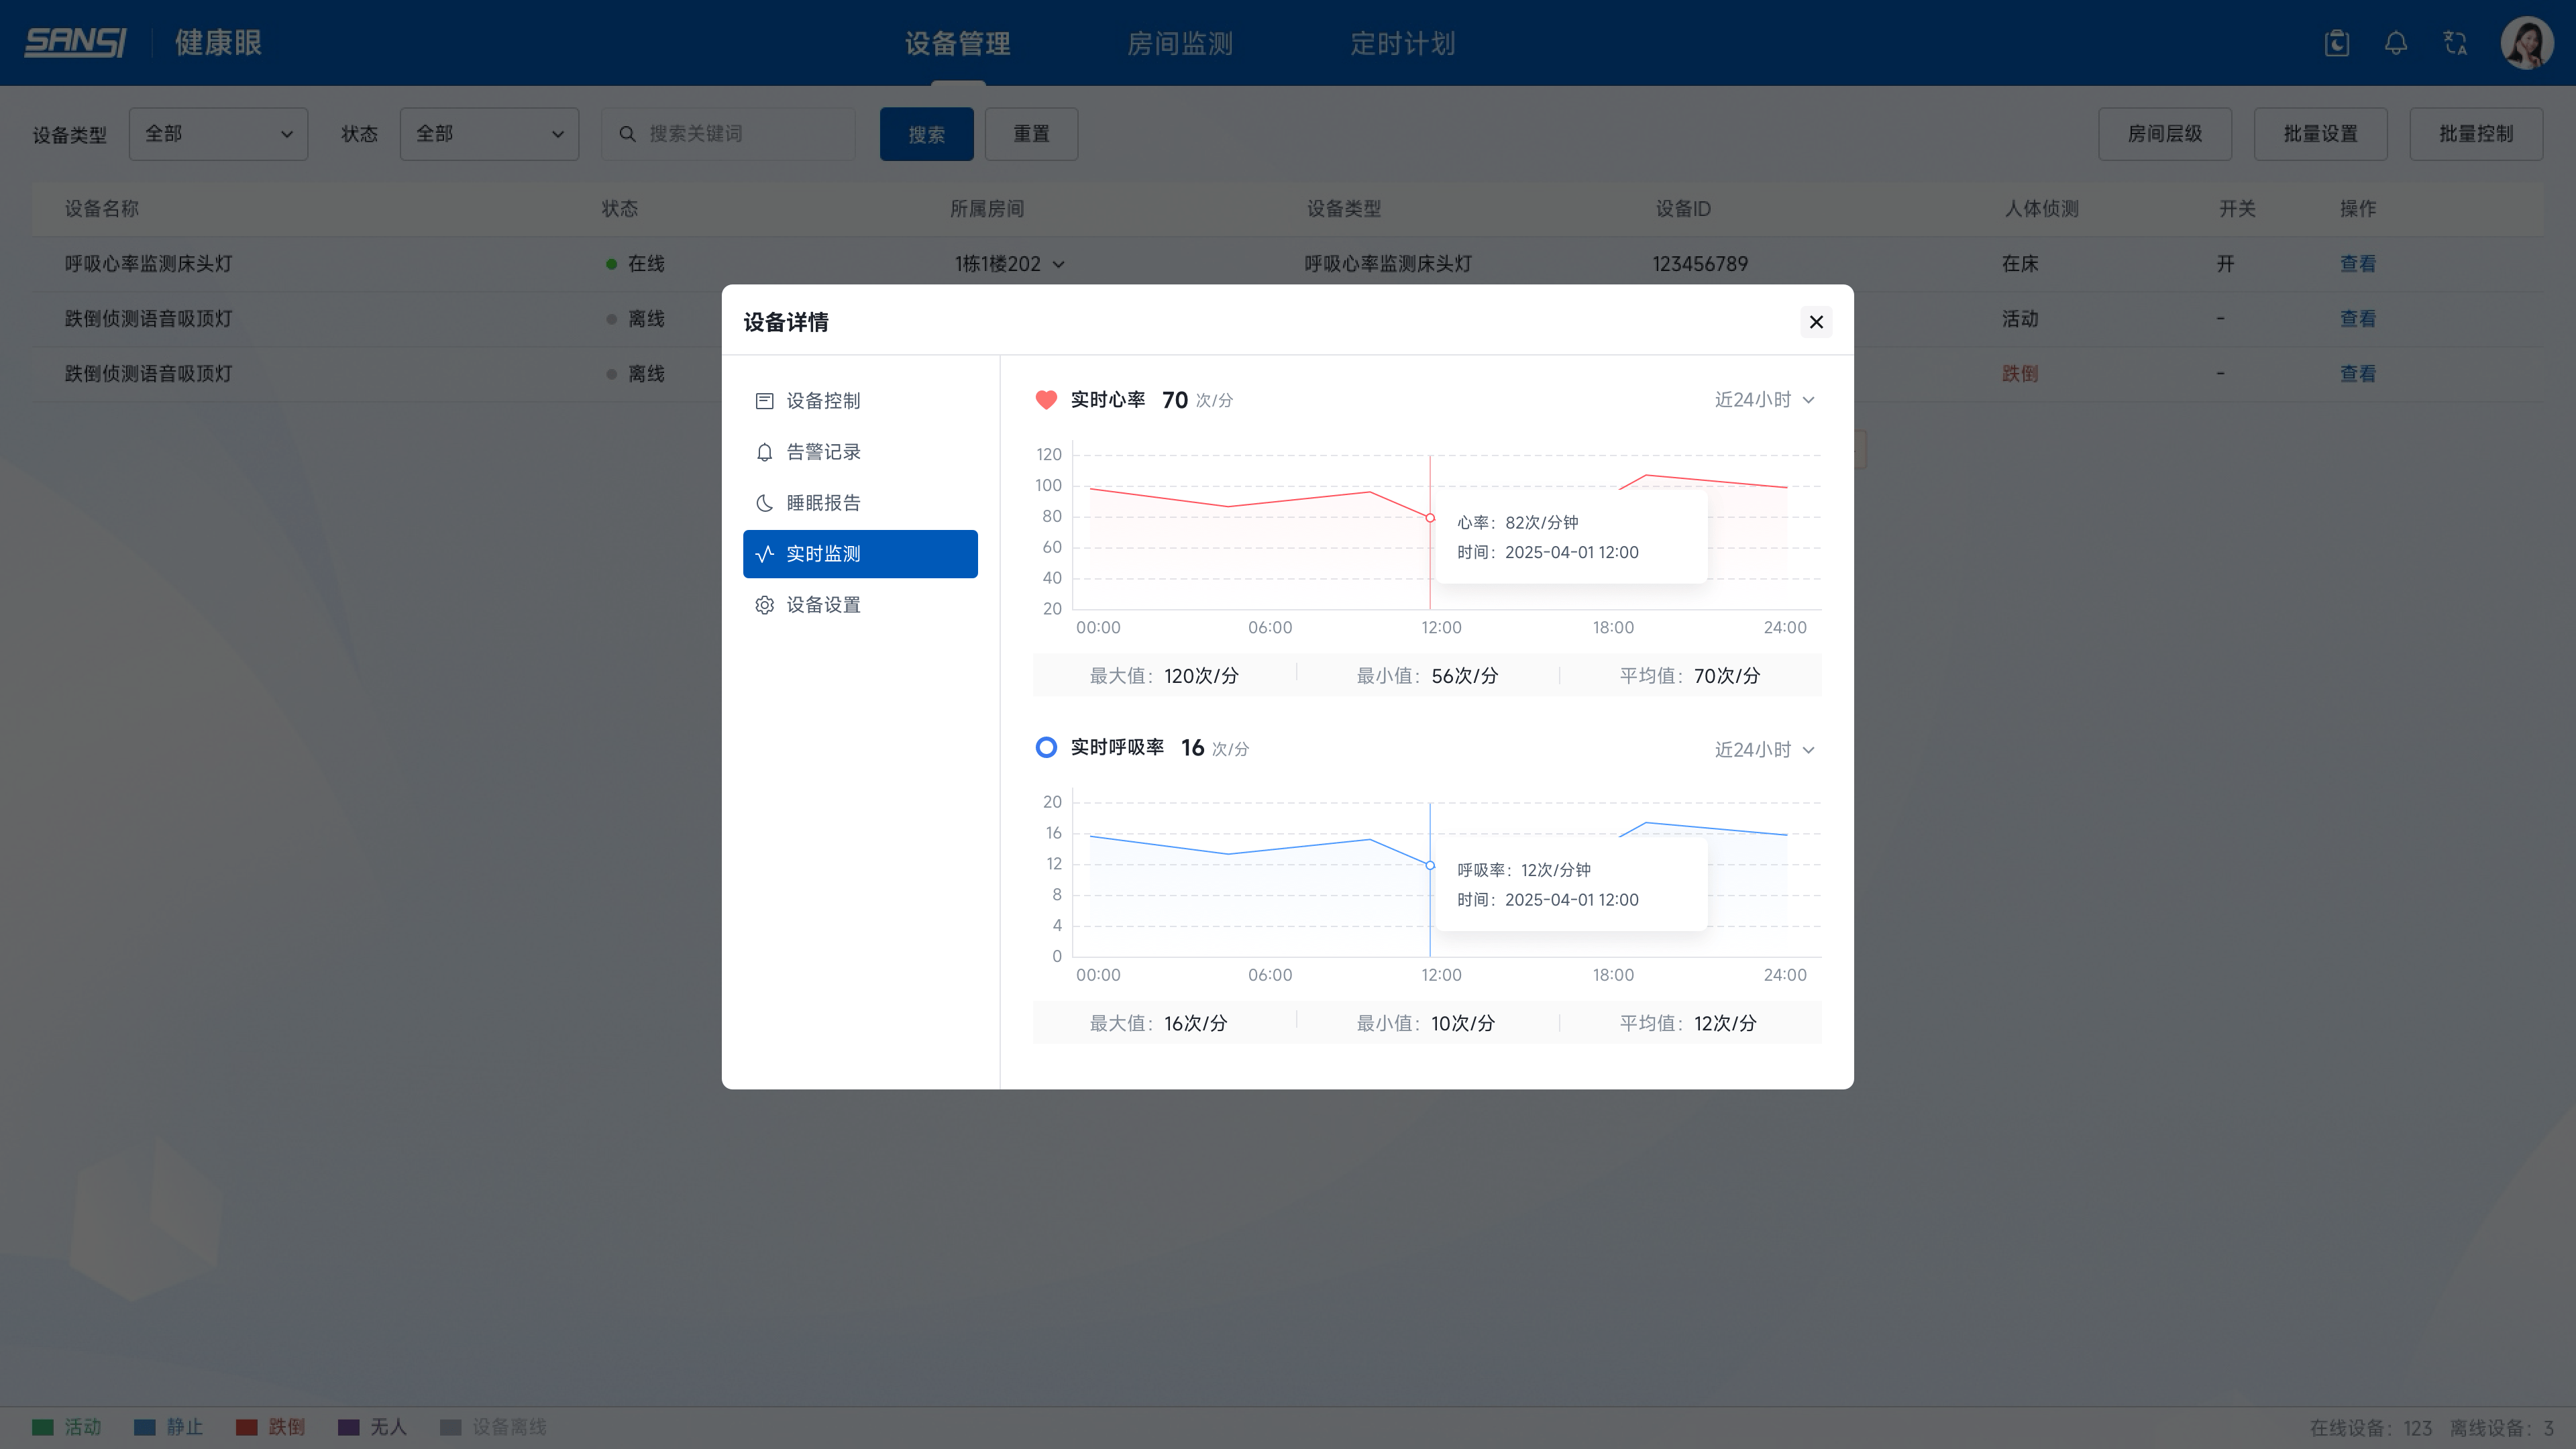Click 人体侦测 column header

point(2041,209)
